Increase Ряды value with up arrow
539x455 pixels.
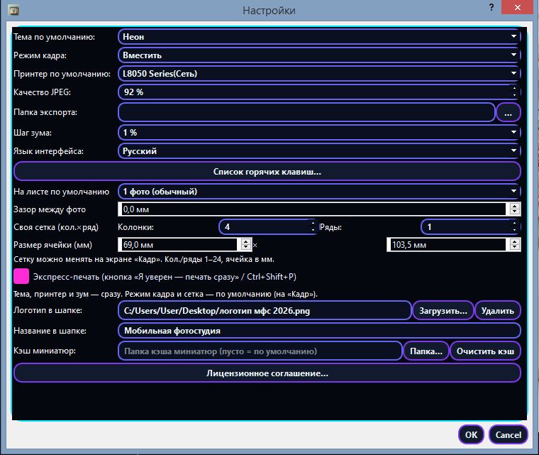(514, 224)
